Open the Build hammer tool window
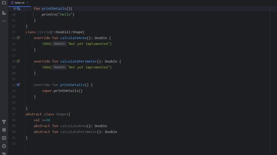This screenshot has height=155, width=277. pyautogui.click(x=4, y=122)
